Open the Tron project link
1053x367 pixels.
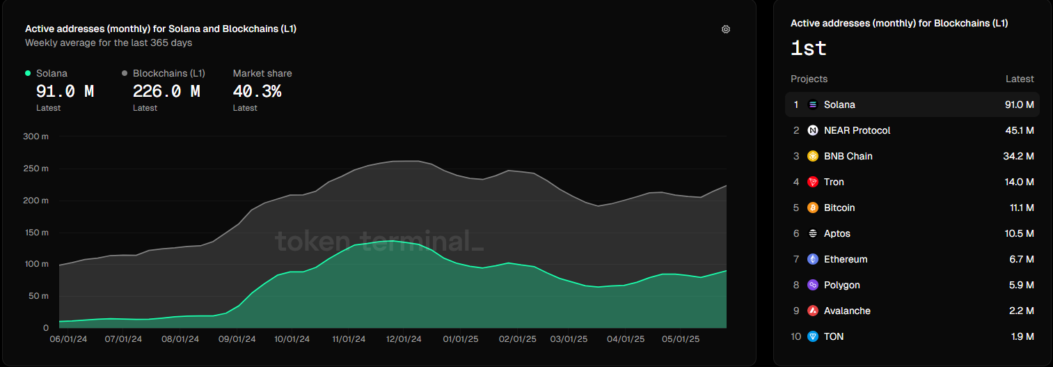[834, 182]
